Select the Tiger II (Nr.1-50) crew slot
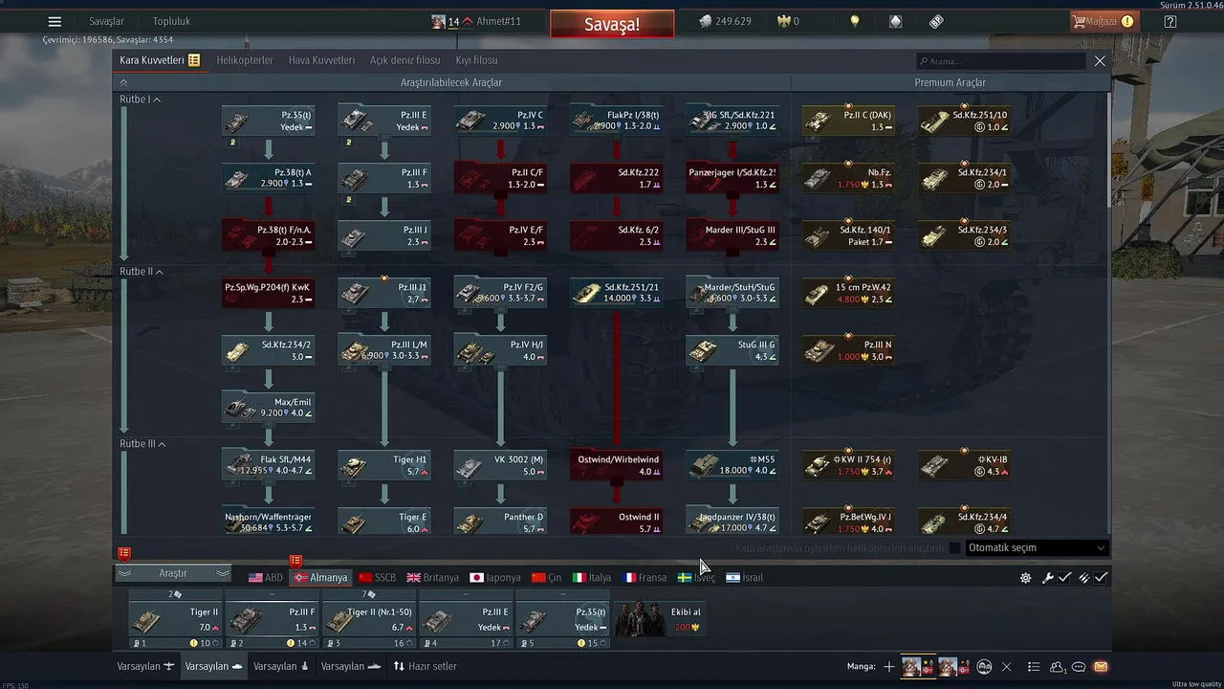 click(x=368, y=619)
